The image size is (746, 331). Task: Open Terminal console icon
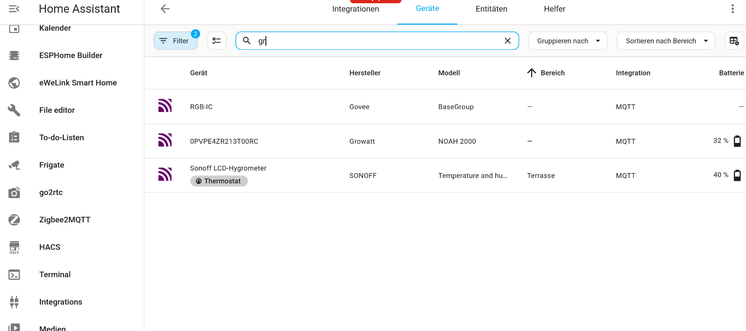14,274
